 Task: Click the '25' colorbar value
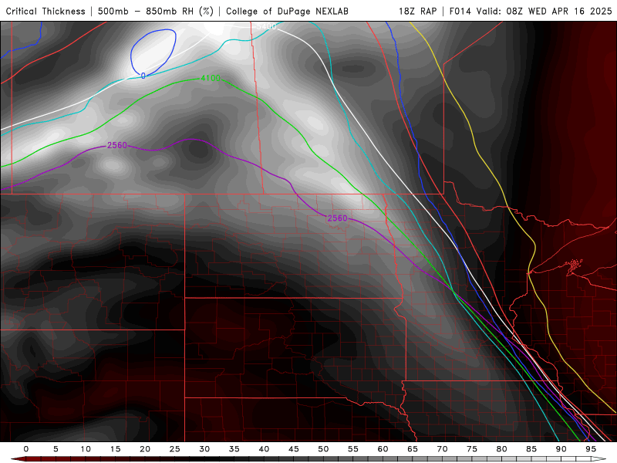(175, 449)
